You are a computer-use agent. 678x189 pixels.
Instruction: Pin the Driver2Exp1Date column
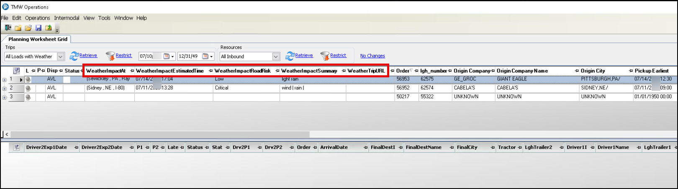coord(76,148)
